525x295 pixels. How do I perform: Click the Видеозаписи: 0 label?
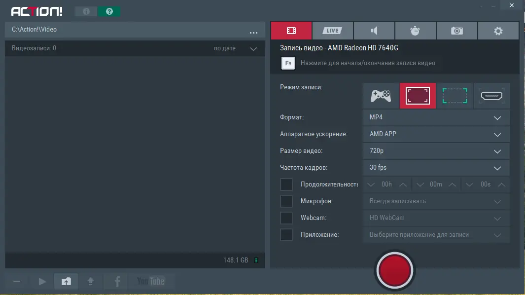(34, 48)
